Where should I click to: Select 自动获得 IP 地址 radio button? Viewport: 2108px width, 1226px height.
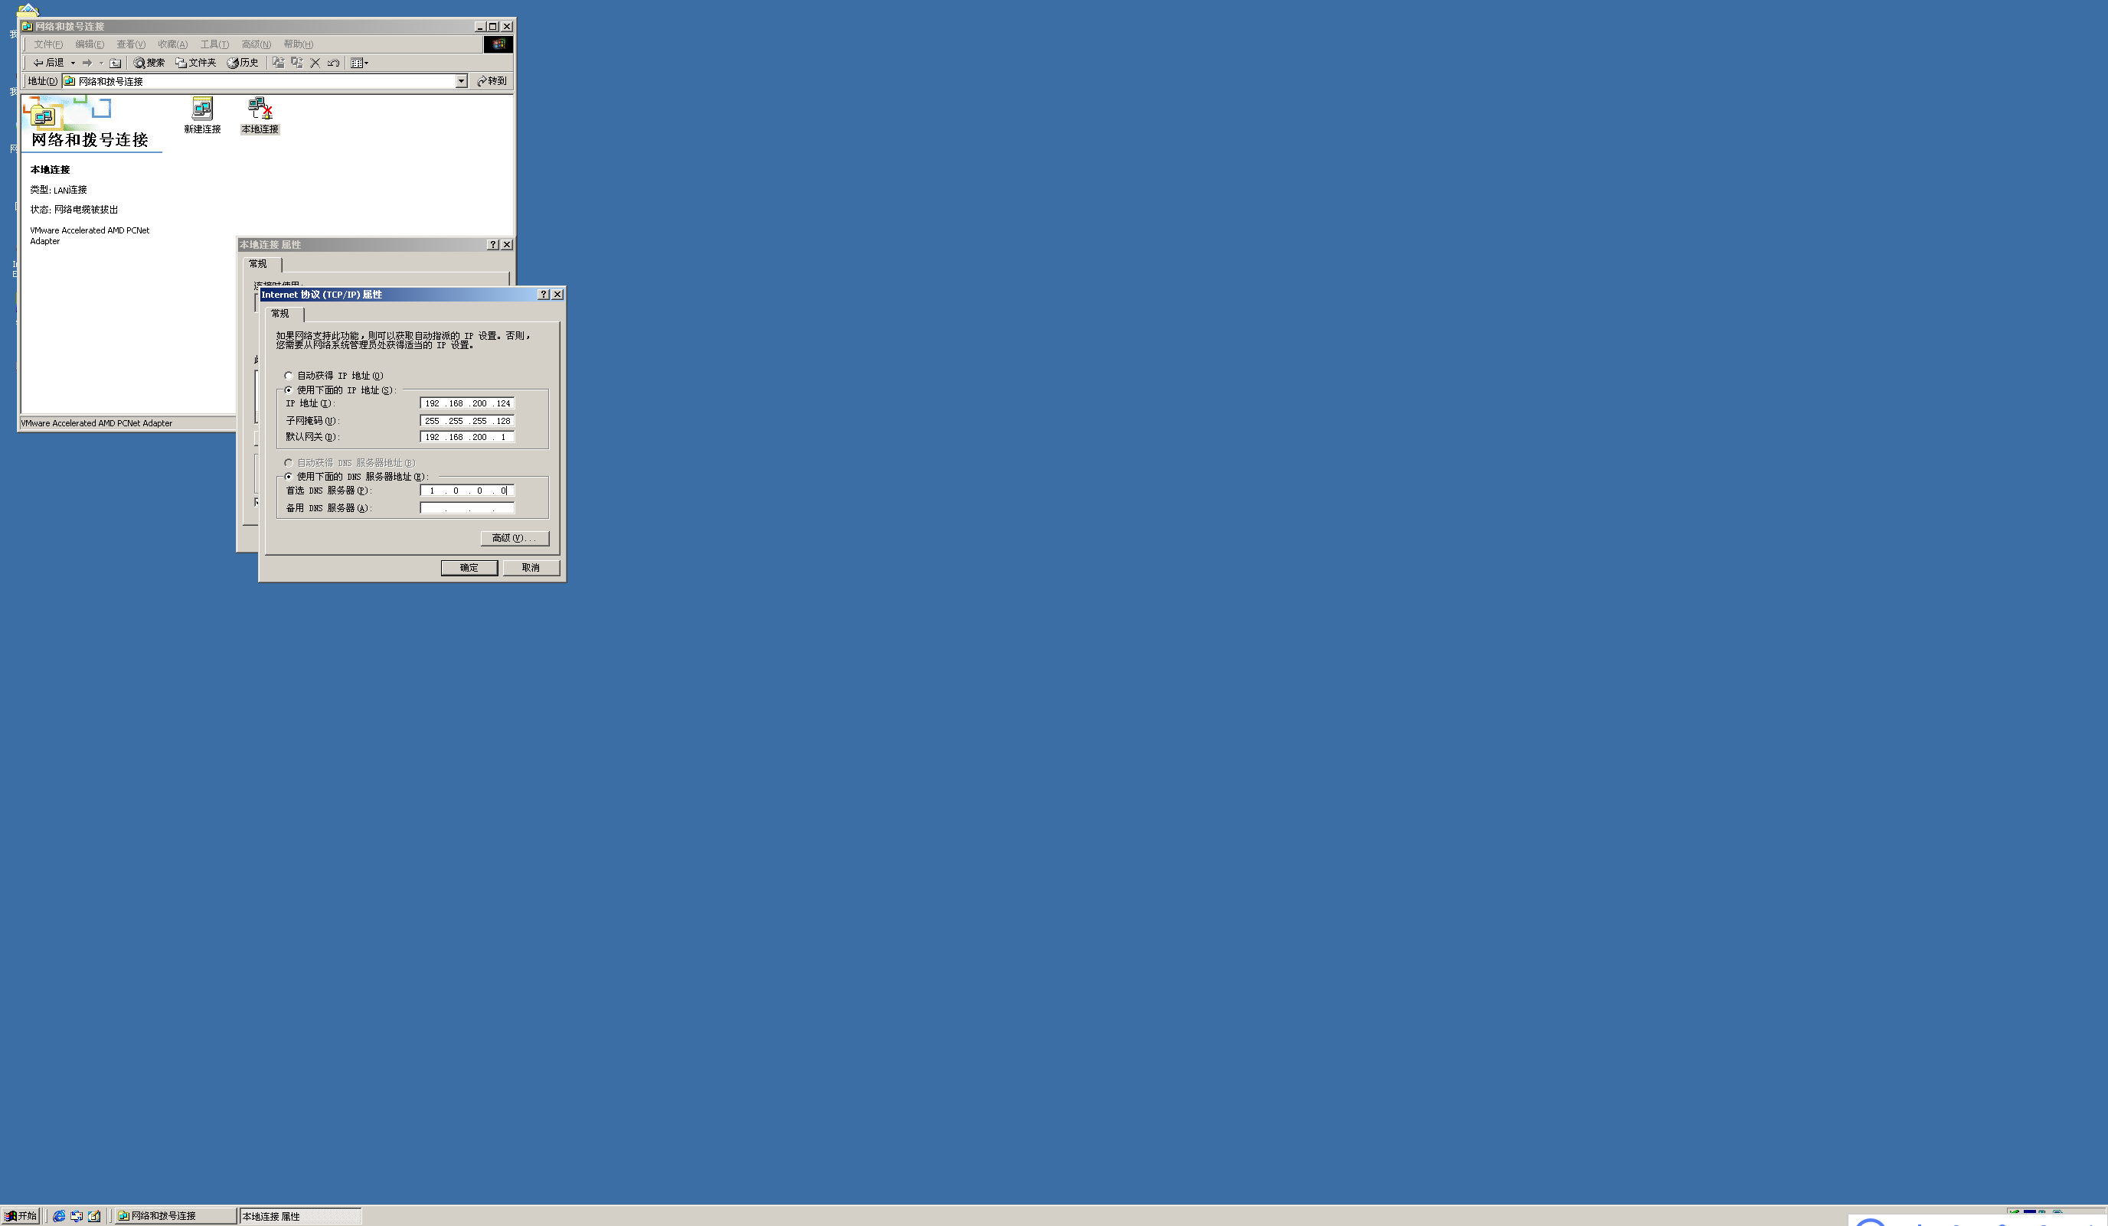pos(289,376)
